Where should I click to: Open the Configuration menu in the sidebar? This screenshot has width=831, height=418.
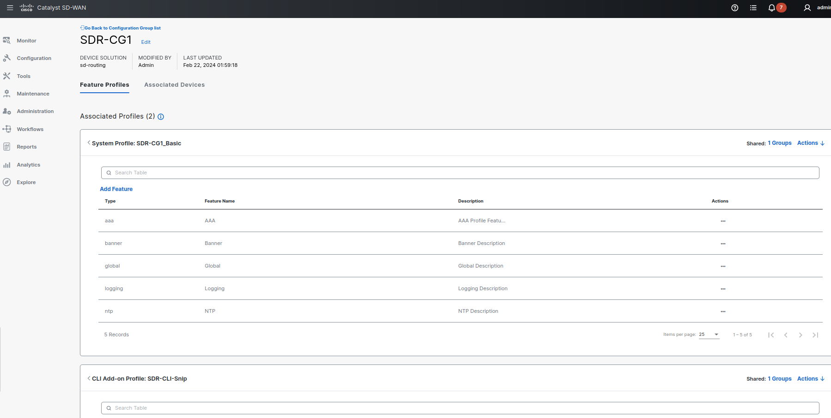(34, 58)
